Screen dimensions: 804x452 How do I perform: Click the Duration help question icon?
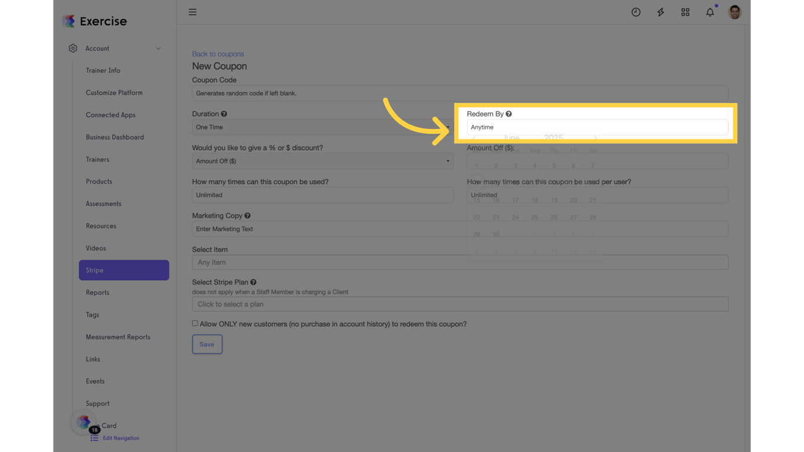224,114
